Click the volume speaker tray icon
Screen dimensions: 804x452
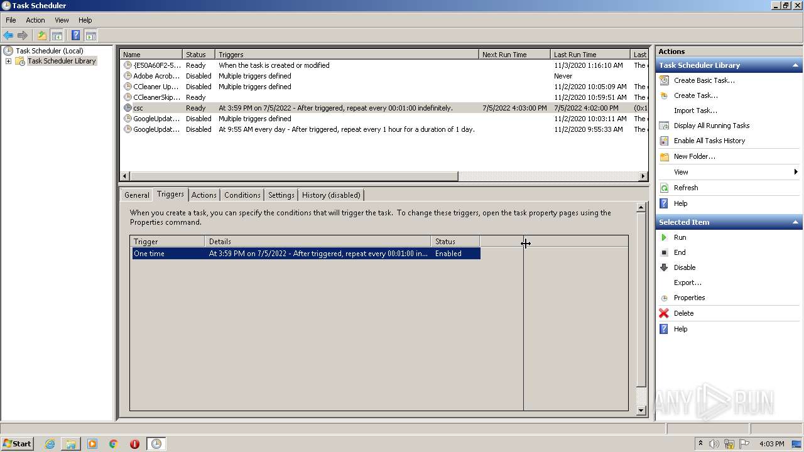click(x=714, y=444)
